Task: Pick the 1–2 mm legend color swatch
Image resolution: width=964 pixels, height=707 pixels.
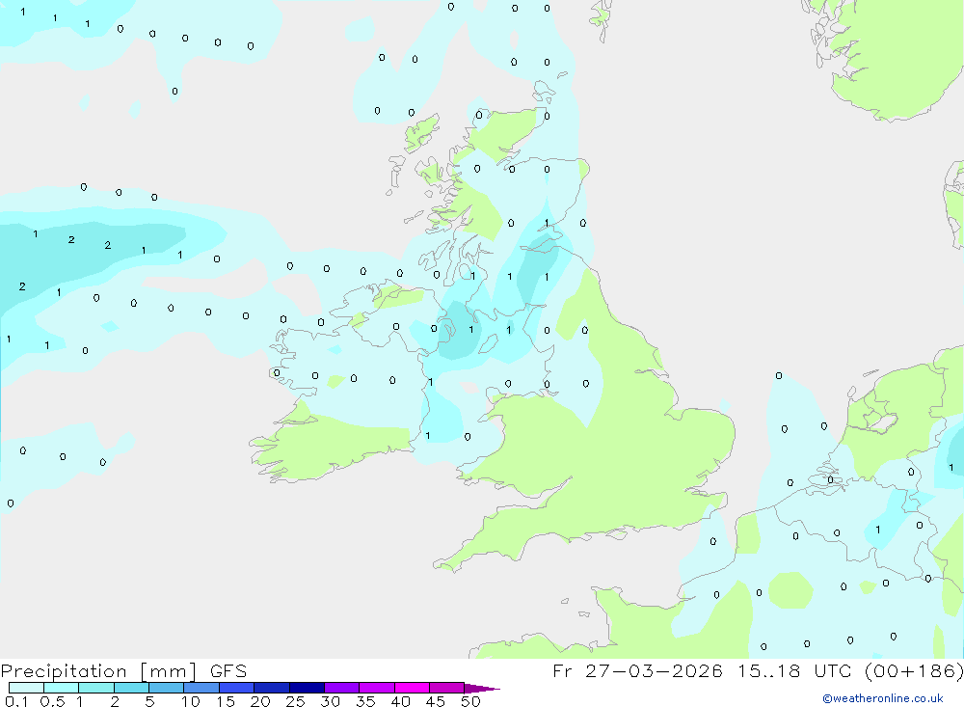Action: tap(96, 688)
